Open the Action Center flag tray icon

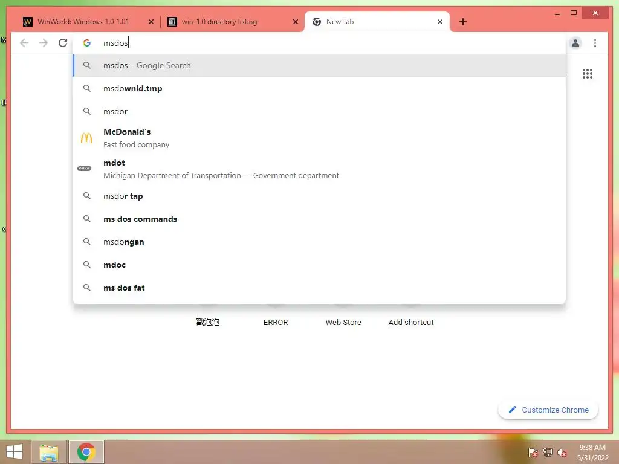tap(533, 453)
